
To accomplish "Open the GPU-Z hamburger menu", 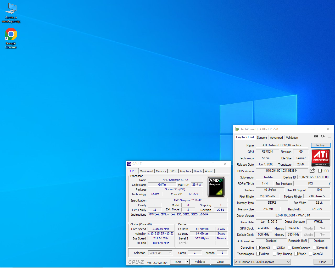I will [x=330, y=136].
